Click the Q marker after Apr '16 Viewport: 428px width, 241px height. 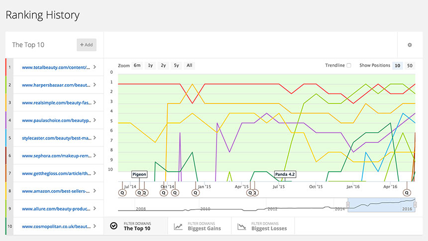click(407, 193)
